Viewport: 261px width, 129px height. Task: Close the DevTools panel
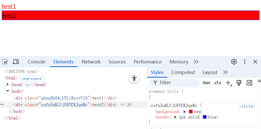pos(255,62)
